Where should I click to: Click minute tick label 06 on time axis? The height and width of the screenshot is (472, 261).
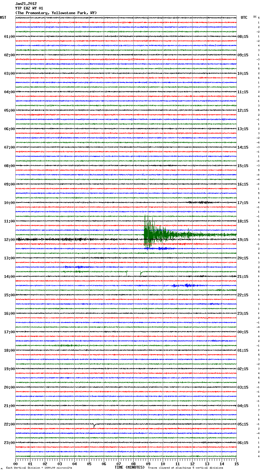point(104,464)
